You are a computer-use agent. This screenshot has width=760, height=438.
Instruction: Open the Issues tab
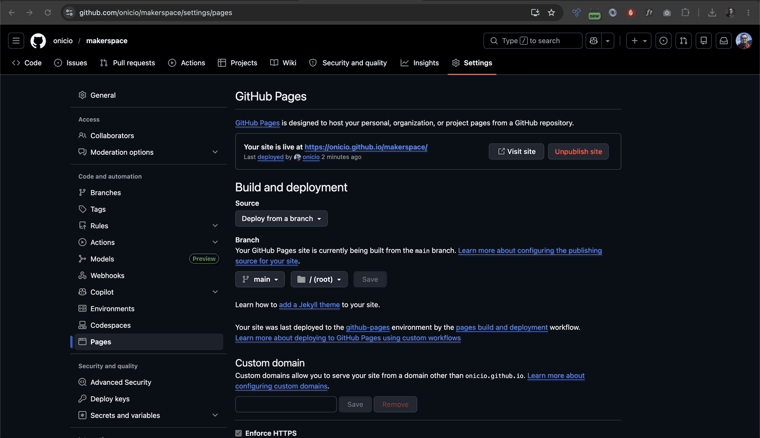[x=71, y=63]
